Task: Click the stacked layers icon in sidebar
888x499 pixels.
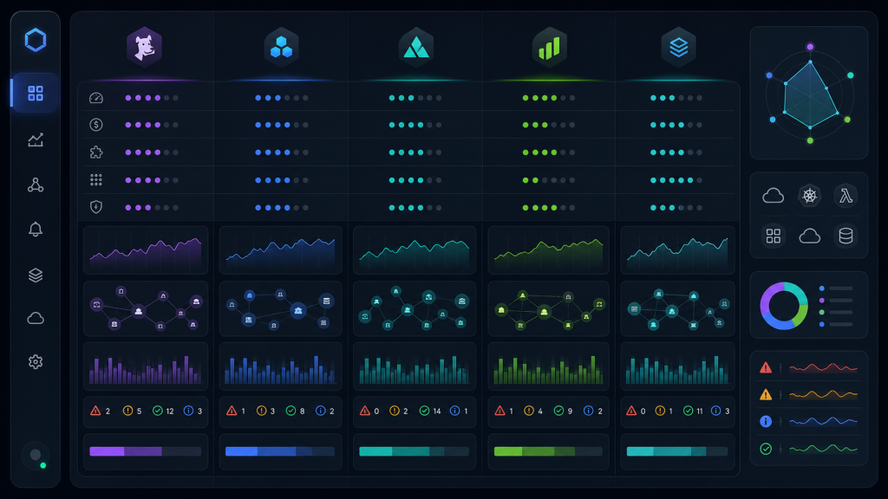Action: (35, 275)
